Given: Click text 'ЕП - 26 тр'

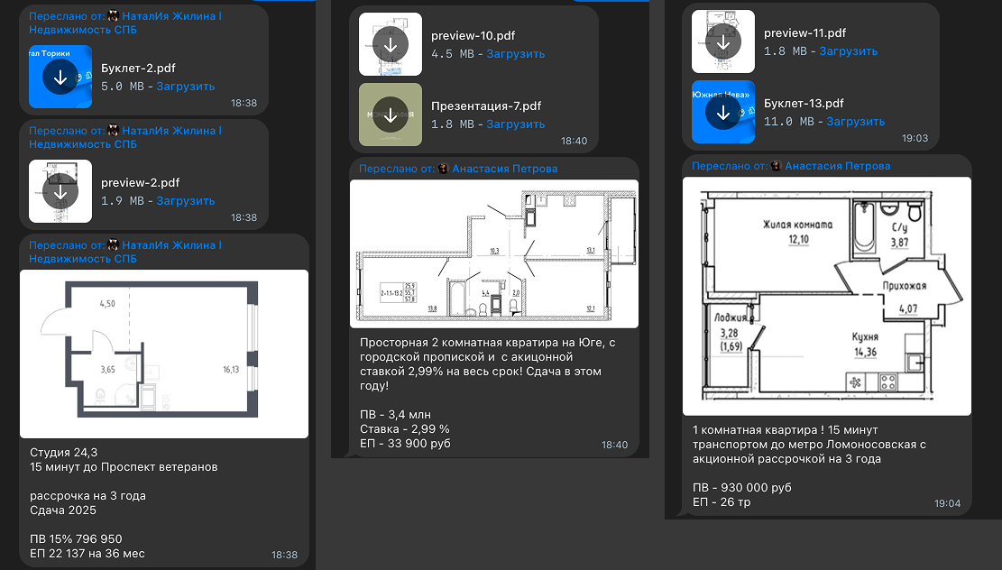Looking at the screenshot, I should click(722, 502).
